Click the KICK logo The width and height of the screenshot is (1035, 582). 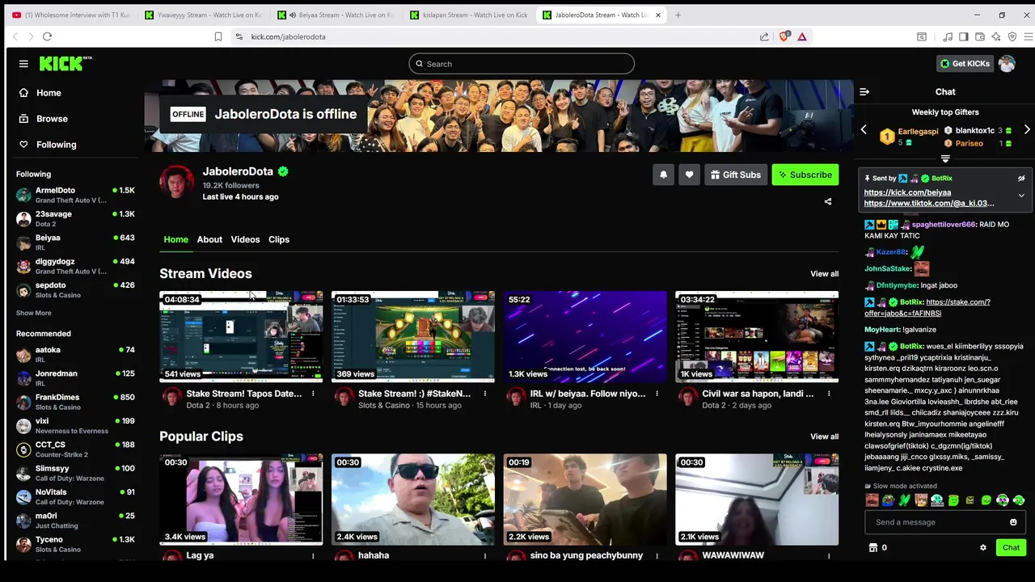65,64
